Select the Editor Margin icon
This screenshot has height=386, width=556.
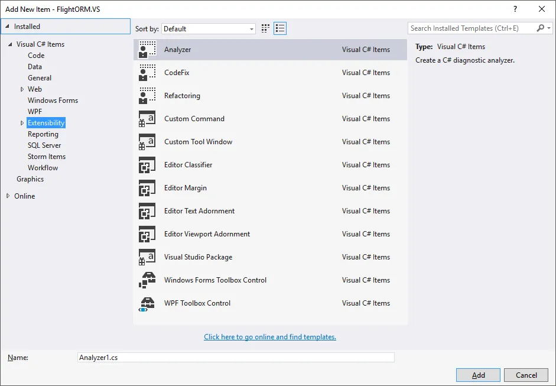(x=147, y=187)
